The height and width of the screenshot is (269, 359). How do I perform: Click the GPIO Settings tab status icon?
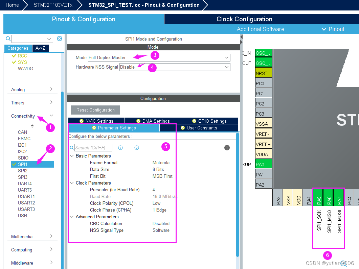(194, 121)
